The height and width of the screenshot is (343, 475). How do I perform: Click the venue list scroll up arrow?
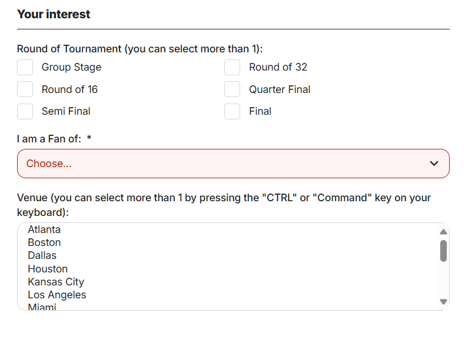click(x=444, y=232)
